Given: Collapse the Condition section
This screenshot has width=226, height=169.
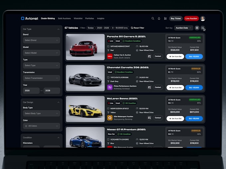Looking at the screenshot, I should tap(58, 138).
